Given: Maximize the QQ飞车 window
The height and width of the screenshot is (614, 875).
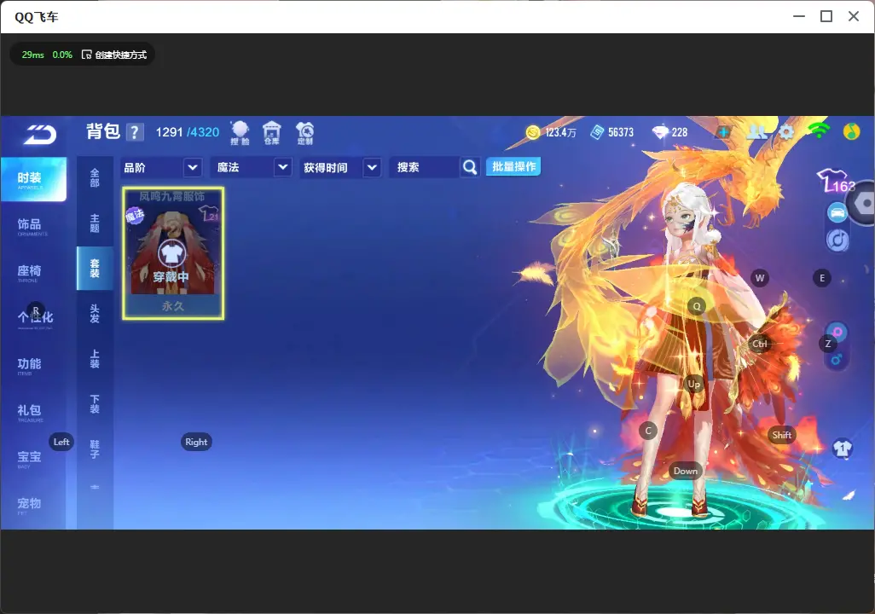Looking at the screenshot, I should 826,16.
